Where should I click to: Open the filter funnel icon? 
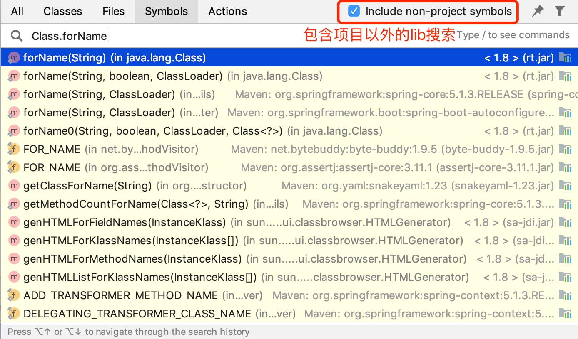click(x=560, y=11)
